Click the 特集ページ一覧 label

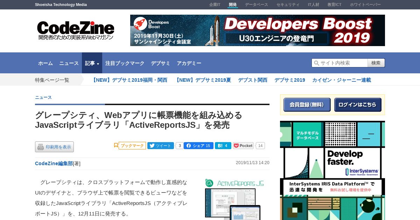(x=52, y=80)
